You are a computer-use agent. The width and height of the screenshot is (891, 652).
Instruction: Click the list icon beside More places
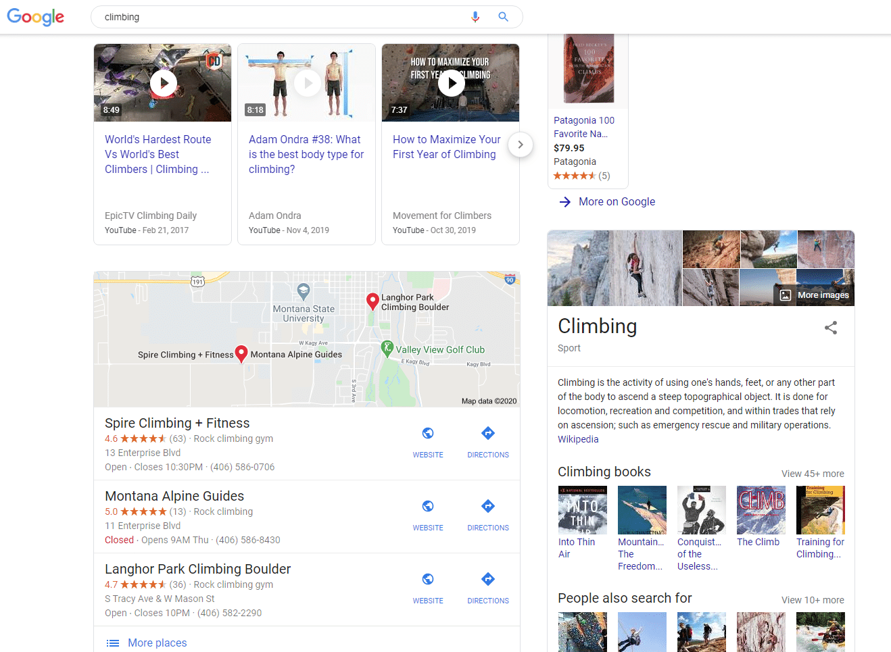pyautogui.click(x=113, y=643)
